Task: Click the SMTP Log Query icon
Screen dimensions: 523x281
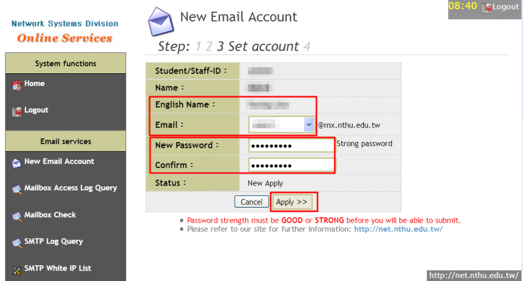Action: point(16,243)
